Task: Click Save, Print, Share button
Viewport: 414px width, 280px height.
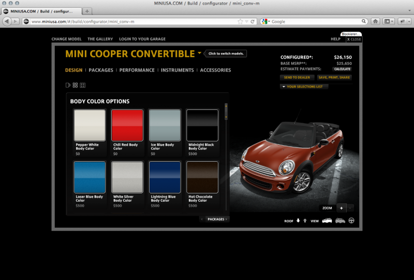Action: click(x=334, y=78)
